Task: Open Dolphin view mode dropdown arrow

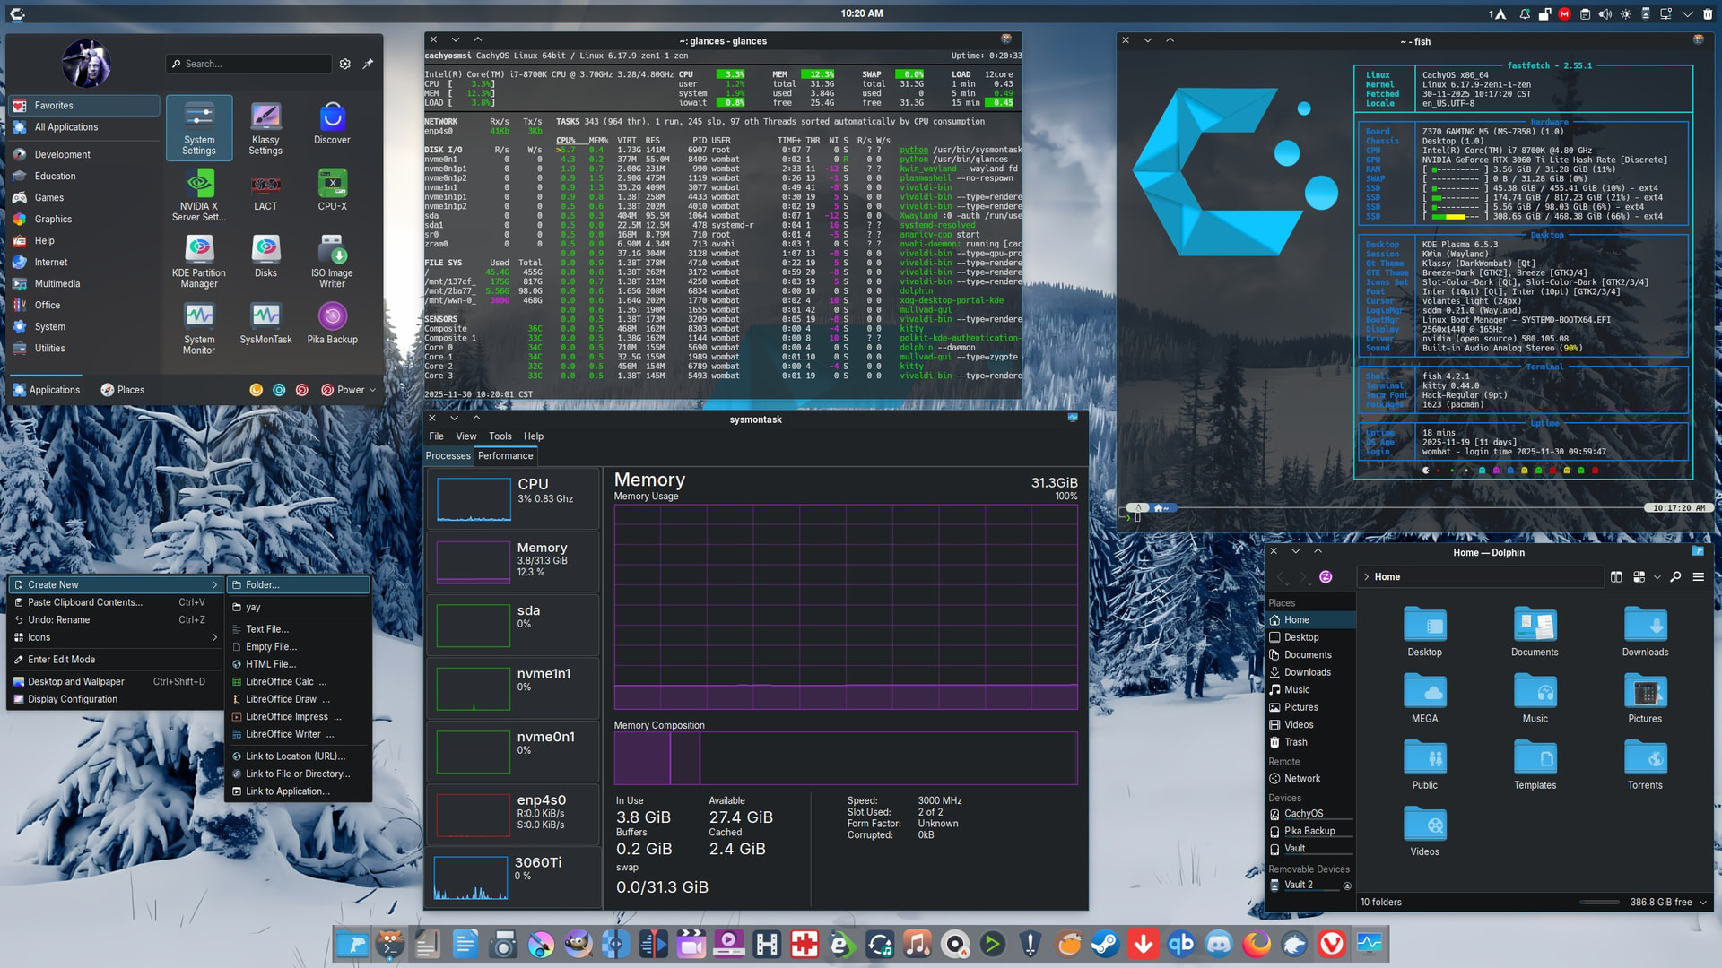Action: click(x=1657, y=577)
